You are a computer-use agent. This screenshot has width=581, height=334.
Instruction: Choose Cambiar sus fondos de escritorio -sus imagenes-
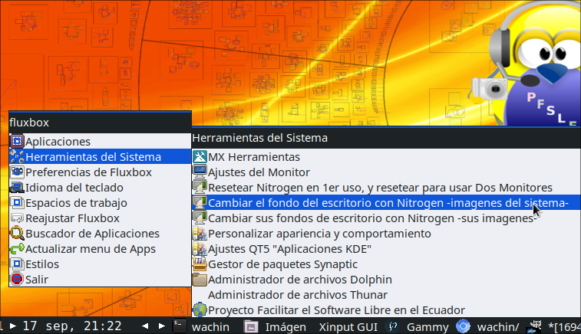tap(387, 218)
